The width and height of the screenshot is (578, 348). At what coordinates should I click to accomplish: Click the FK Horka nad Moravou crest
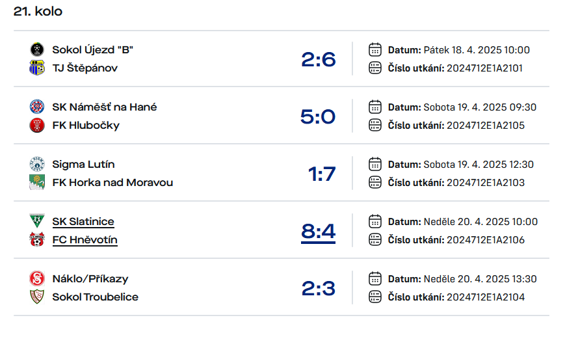(x=37, y=182)
